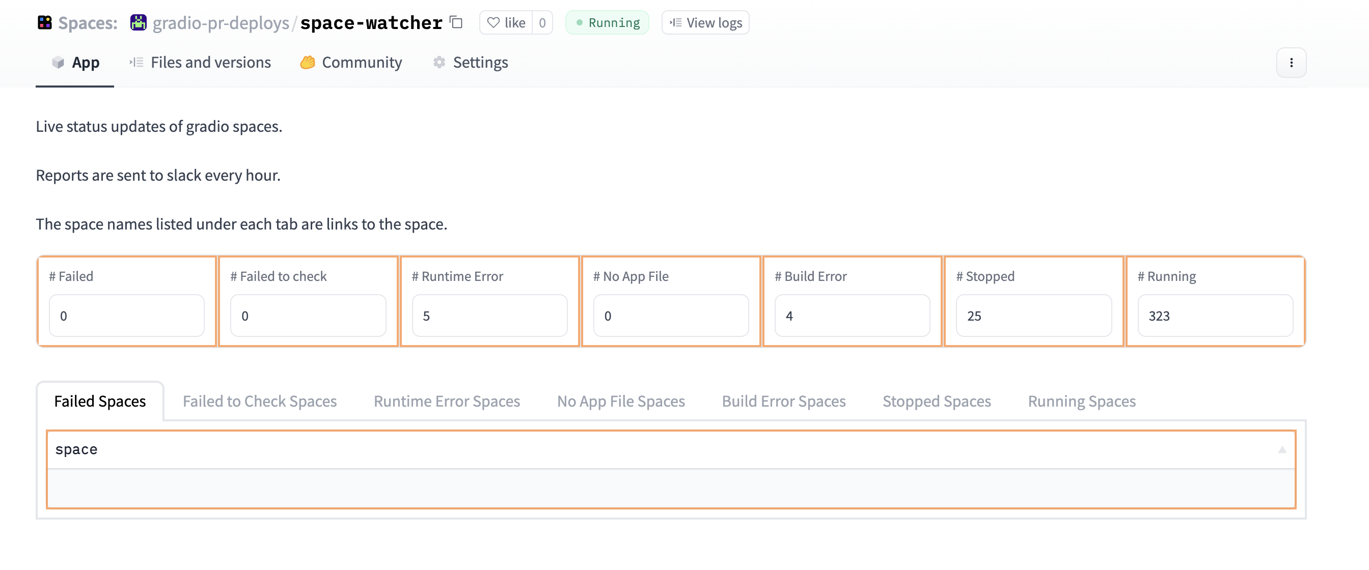Viewport: 1369px width, 570px height.
Task: Collapse the space column using the sort arrow
Action: [1282, 449]
